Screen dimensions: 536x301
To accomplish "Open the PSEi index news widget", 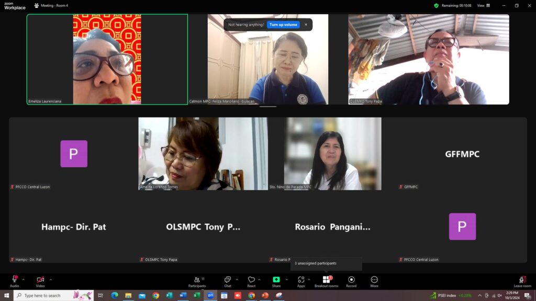I will pyautogui.click(x=451, y=295).
